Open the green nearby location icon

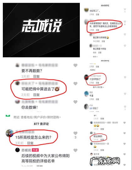[x=8, y=116]
